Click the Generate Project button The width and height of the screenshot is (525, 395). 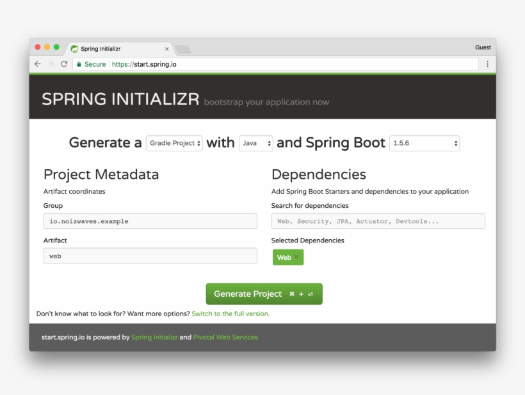click(x=264, y=294)
